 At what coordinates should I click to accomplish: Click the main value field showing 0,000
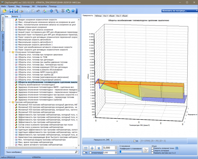point(109,148)
